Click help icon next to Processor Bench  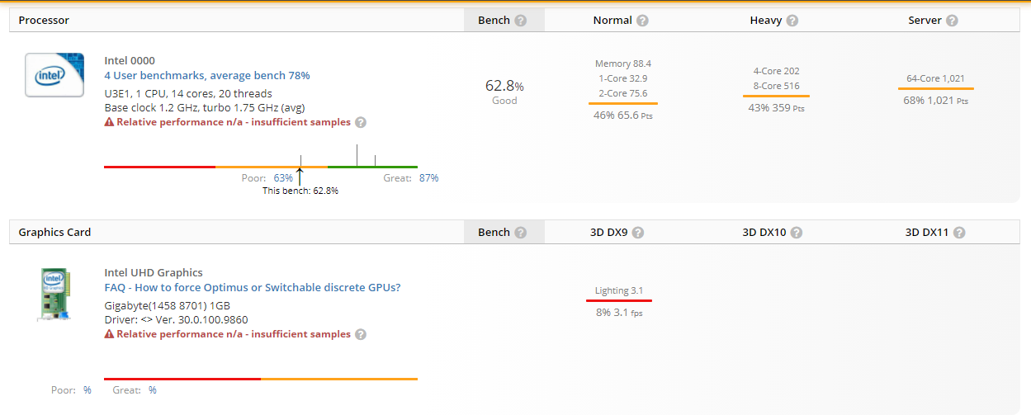520,21
